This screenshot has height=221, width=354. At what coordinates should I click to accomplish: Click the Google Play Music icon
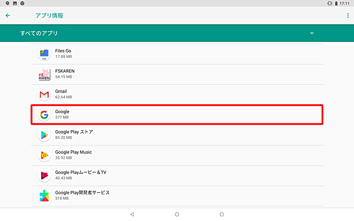(44, 156)
